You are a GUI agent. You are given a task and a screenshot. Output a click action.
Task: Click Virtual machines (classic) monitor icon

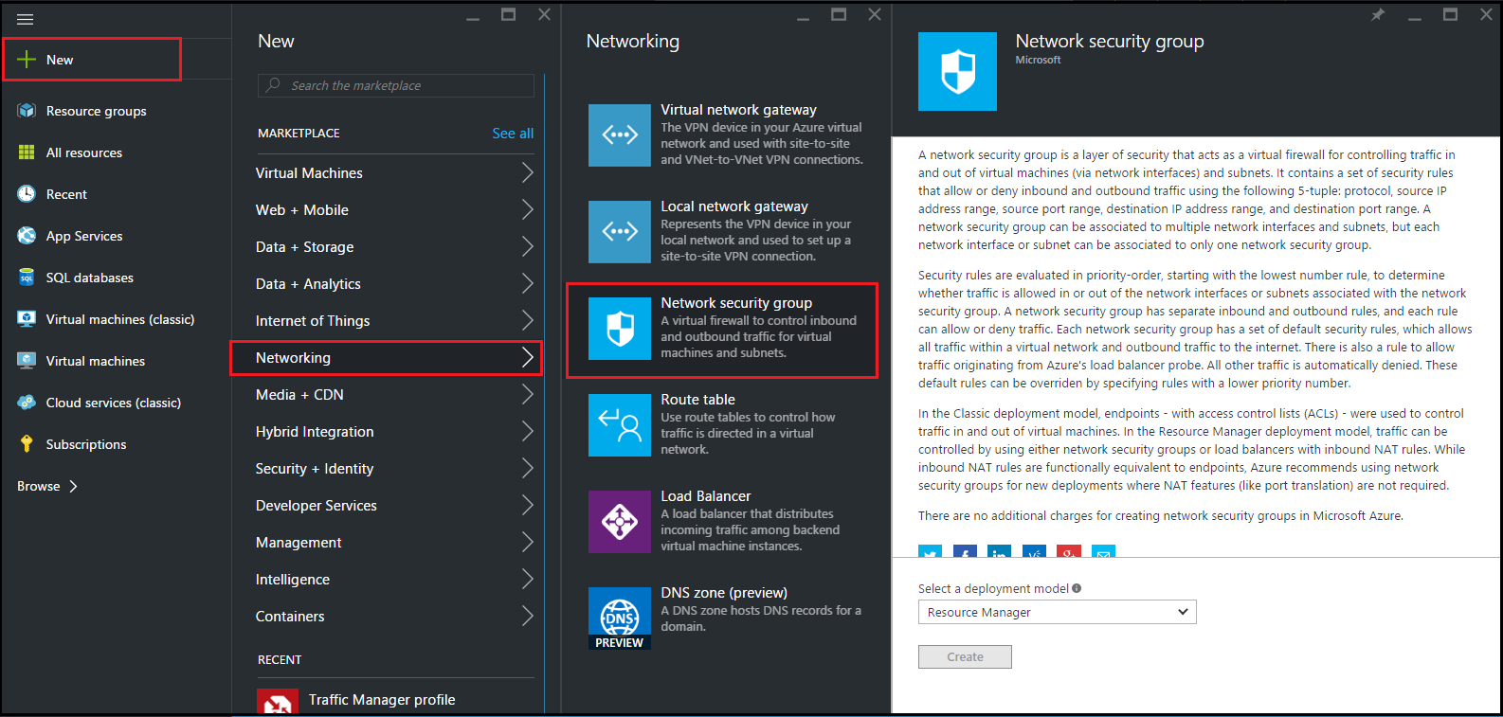pyautogui.click(x=27, y=319)
